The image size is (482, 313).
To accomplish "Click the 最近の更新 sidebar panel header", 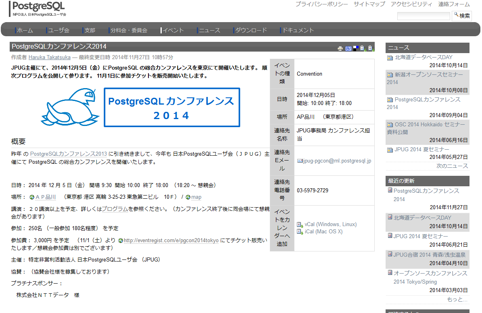I will (427, 181).
